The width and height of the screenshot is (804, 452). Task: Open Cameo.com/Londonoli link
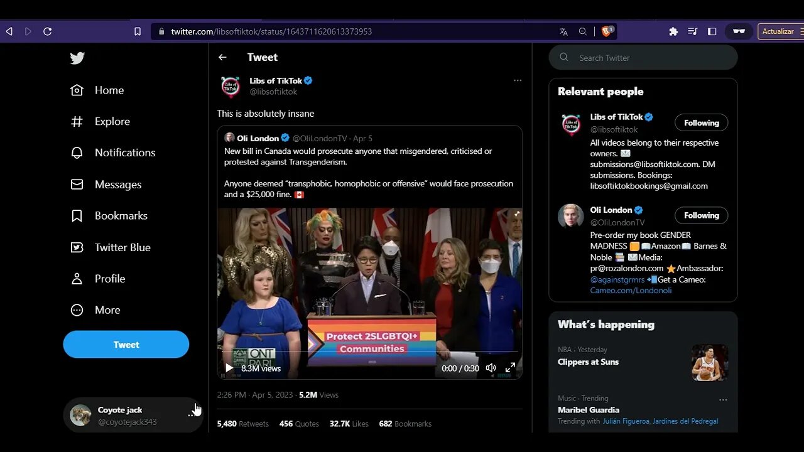631,291
